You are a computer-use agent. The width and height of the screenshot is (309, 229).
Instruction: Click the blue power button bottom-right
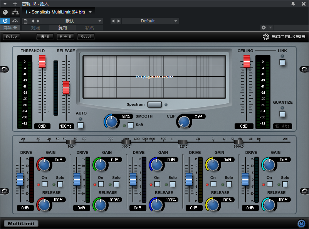pos(301,223)
